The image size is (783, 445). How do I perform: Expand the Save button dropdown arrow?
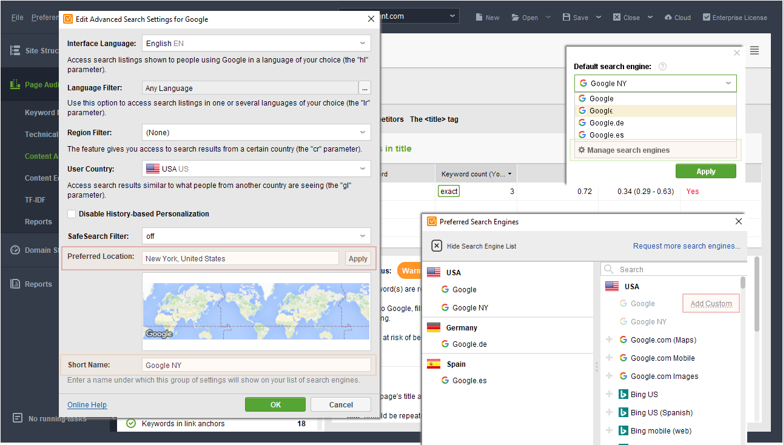click(x=599, y=18)
